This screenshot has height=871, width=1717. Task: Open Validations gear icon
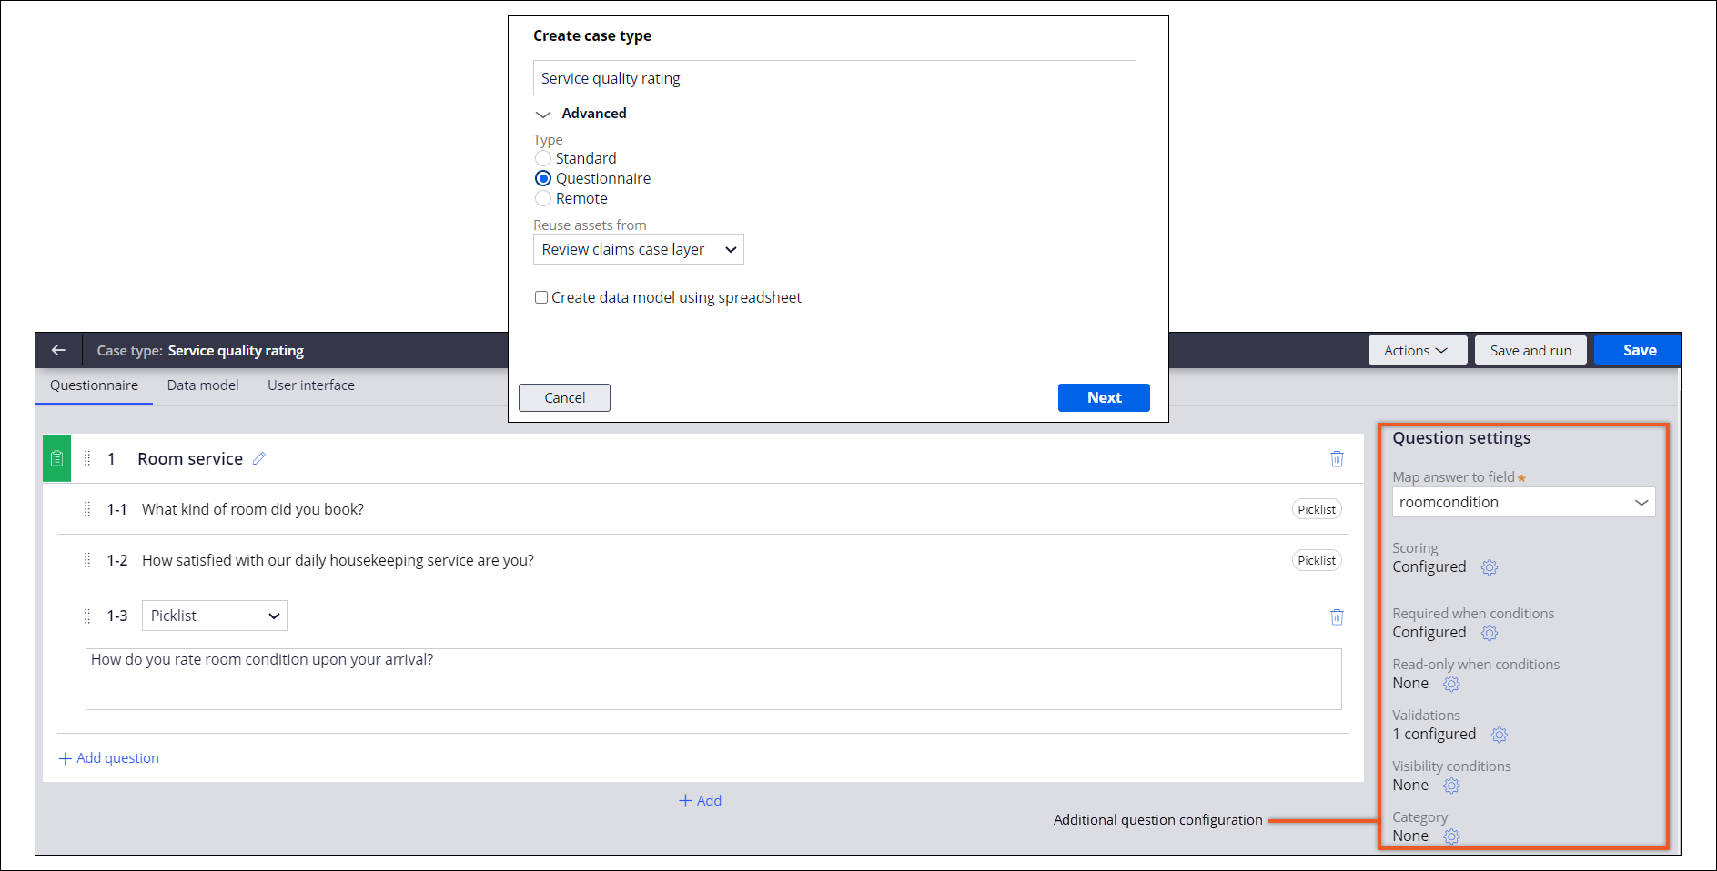pos(1499,735)
